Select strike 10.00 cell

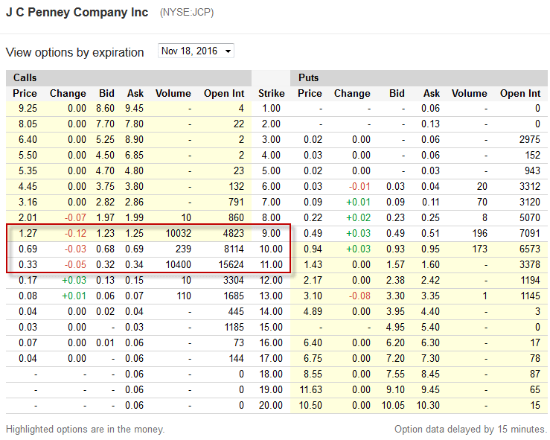coord(271,249)
